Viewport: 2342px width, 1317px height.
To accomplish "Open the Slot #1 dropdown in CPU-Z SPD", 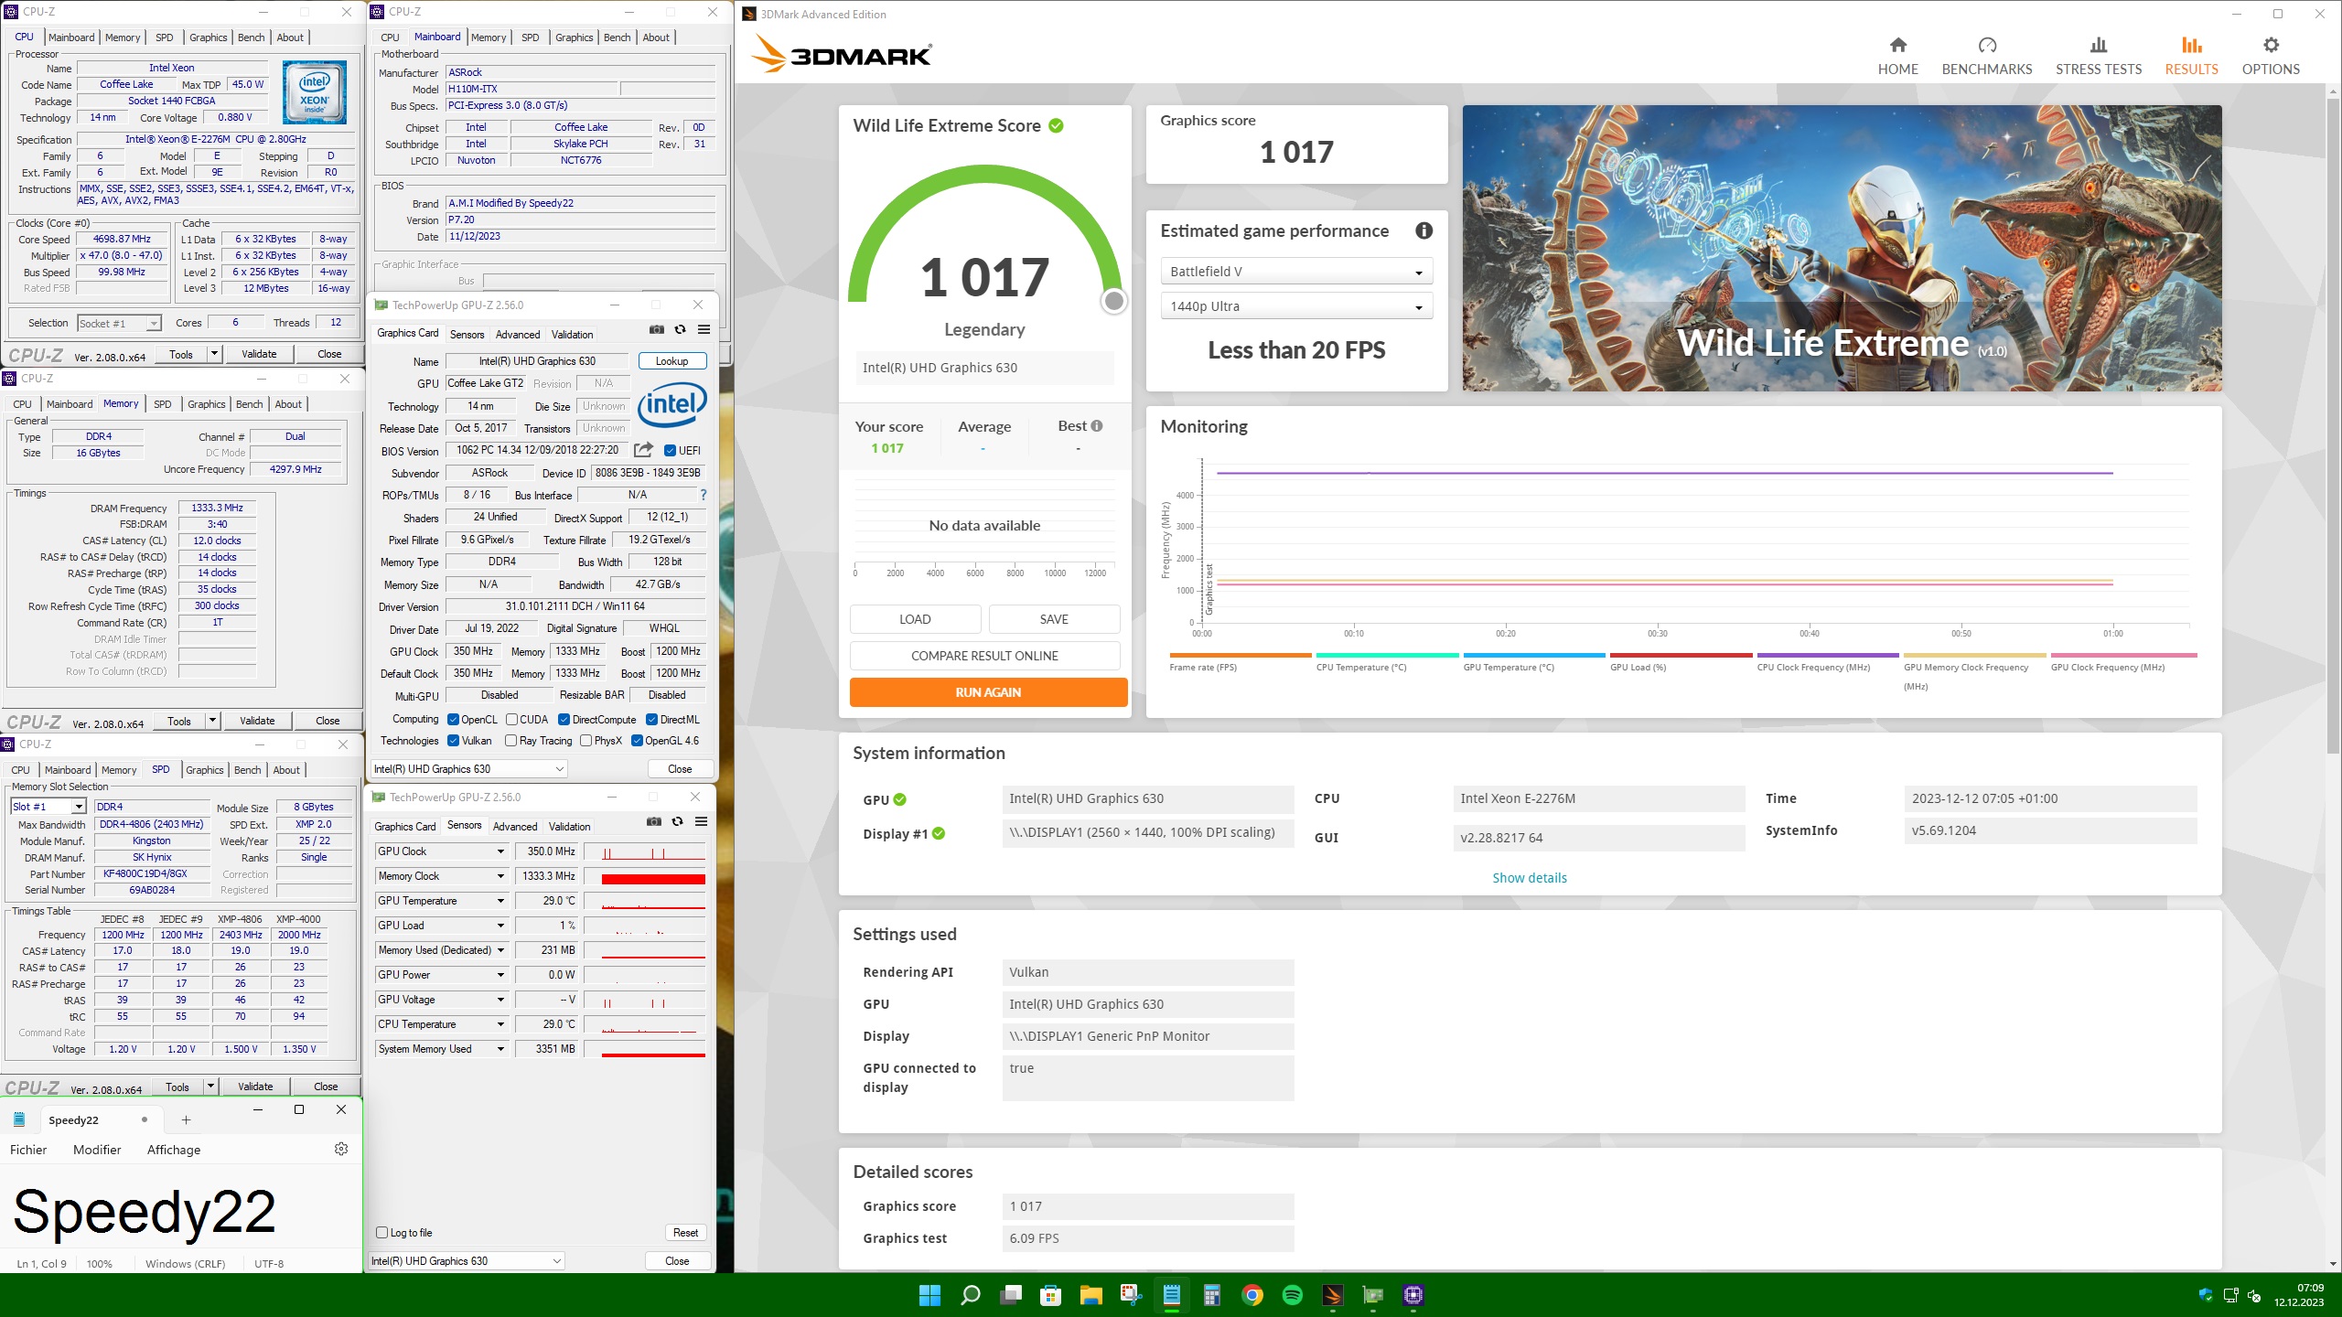I will [48, 807].
